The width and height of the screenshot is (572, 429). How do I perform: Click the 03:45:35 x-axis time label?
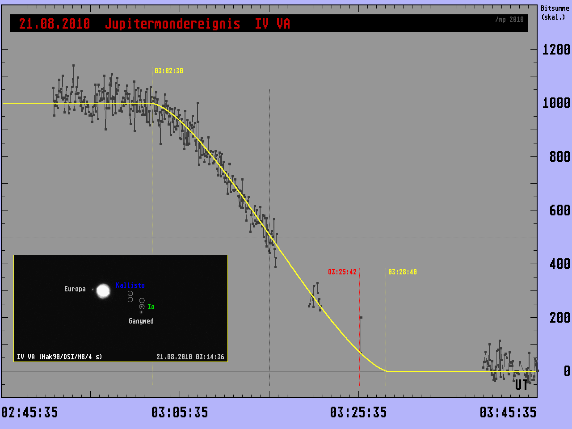point(508,412)
